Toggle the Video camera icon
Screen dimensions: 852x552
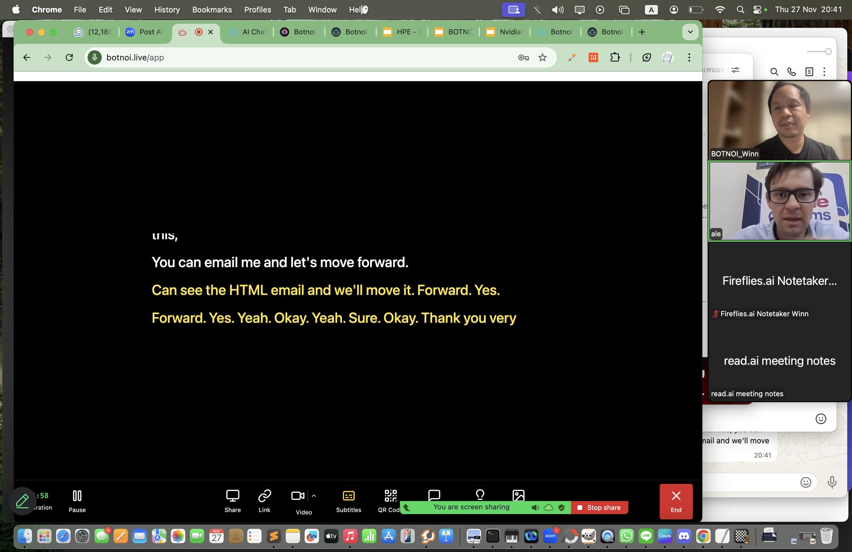[x=298, y=496]
